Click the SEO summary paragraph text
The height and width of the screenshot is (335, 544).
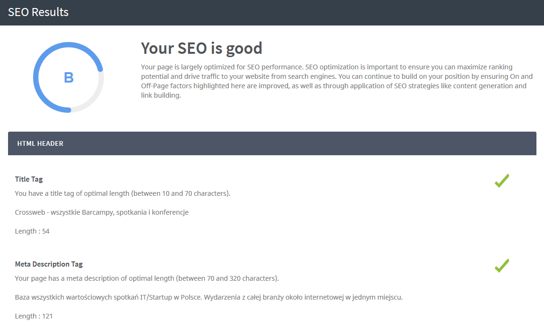337,81
